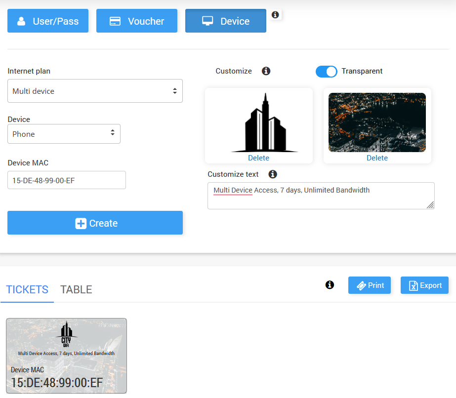The image size is (456, 398).
Task: Click the monitor icon in Device button
Action: coord(207,21)
